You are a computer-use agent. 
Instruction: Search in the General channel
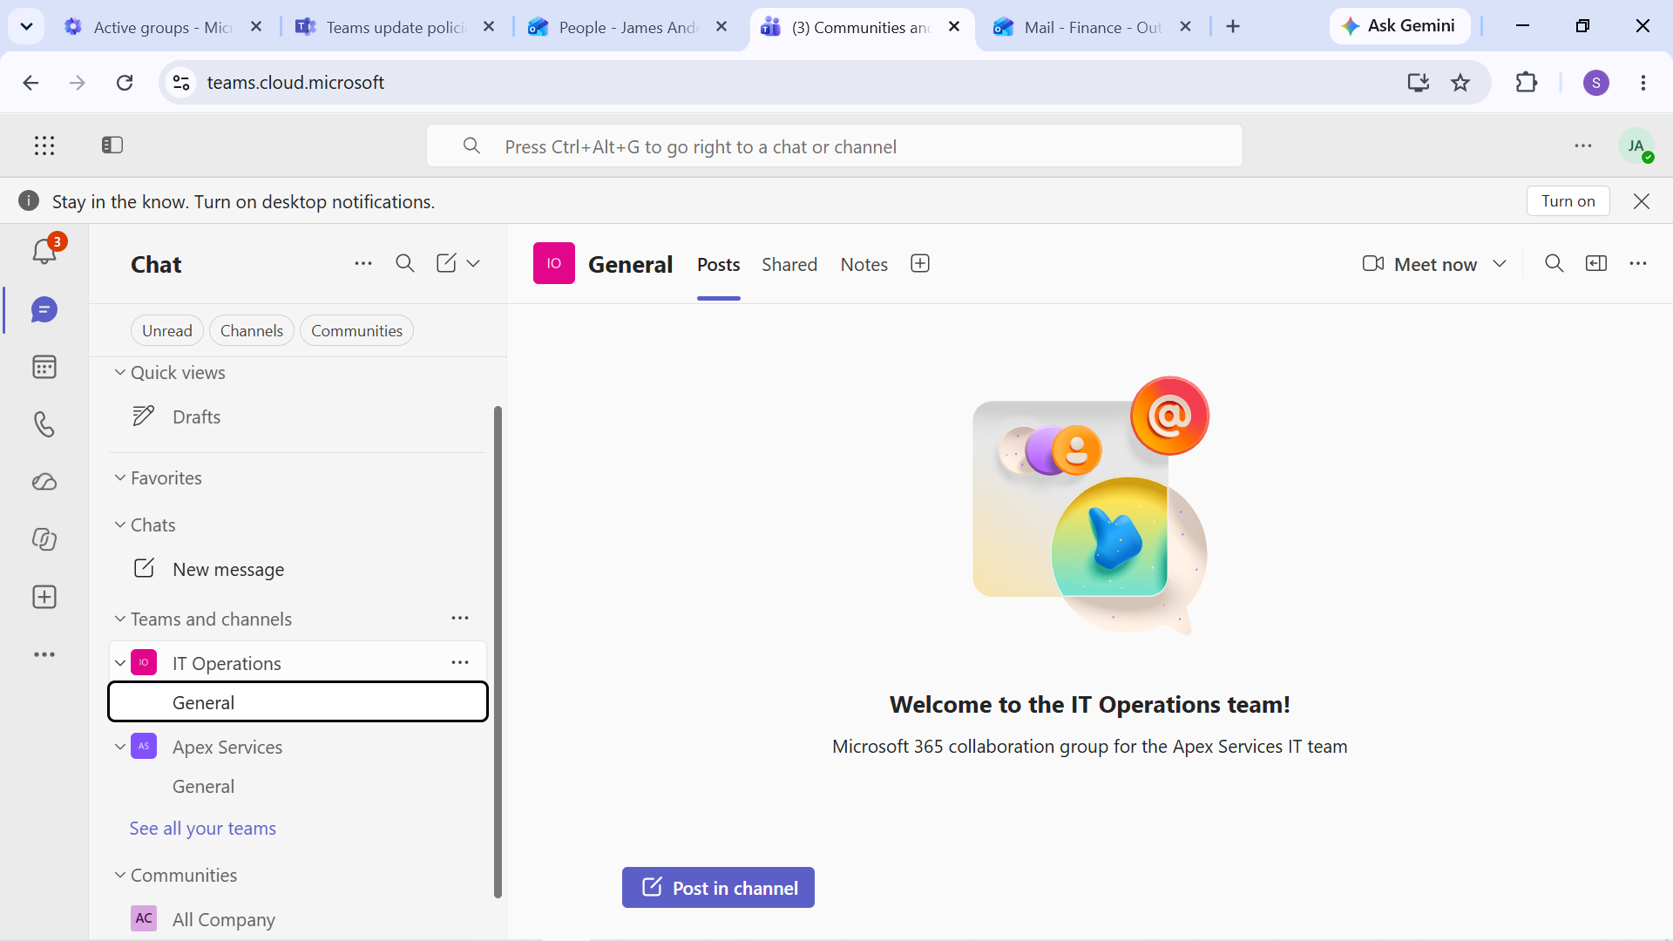coord(1554,263)
